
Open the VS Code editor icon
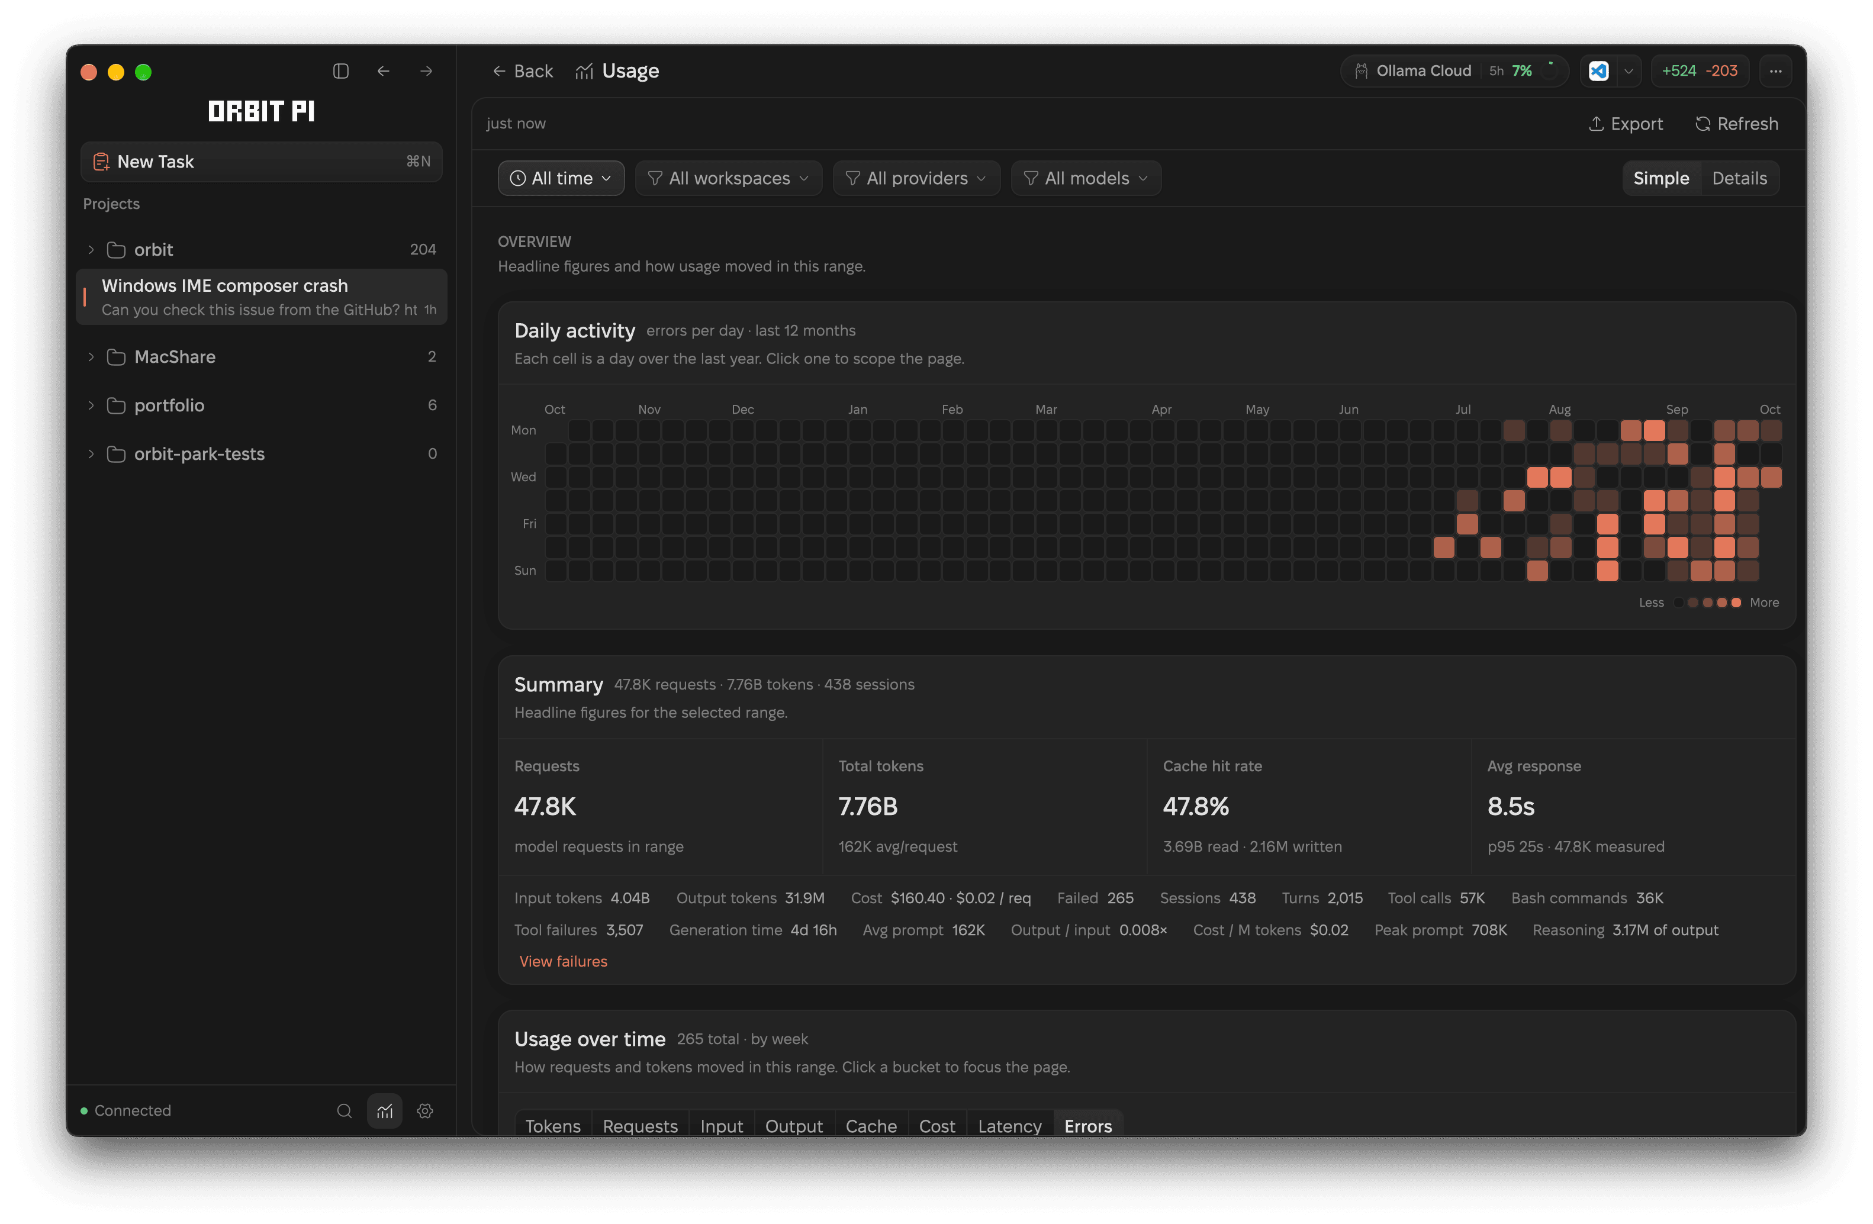[1598, 71]
